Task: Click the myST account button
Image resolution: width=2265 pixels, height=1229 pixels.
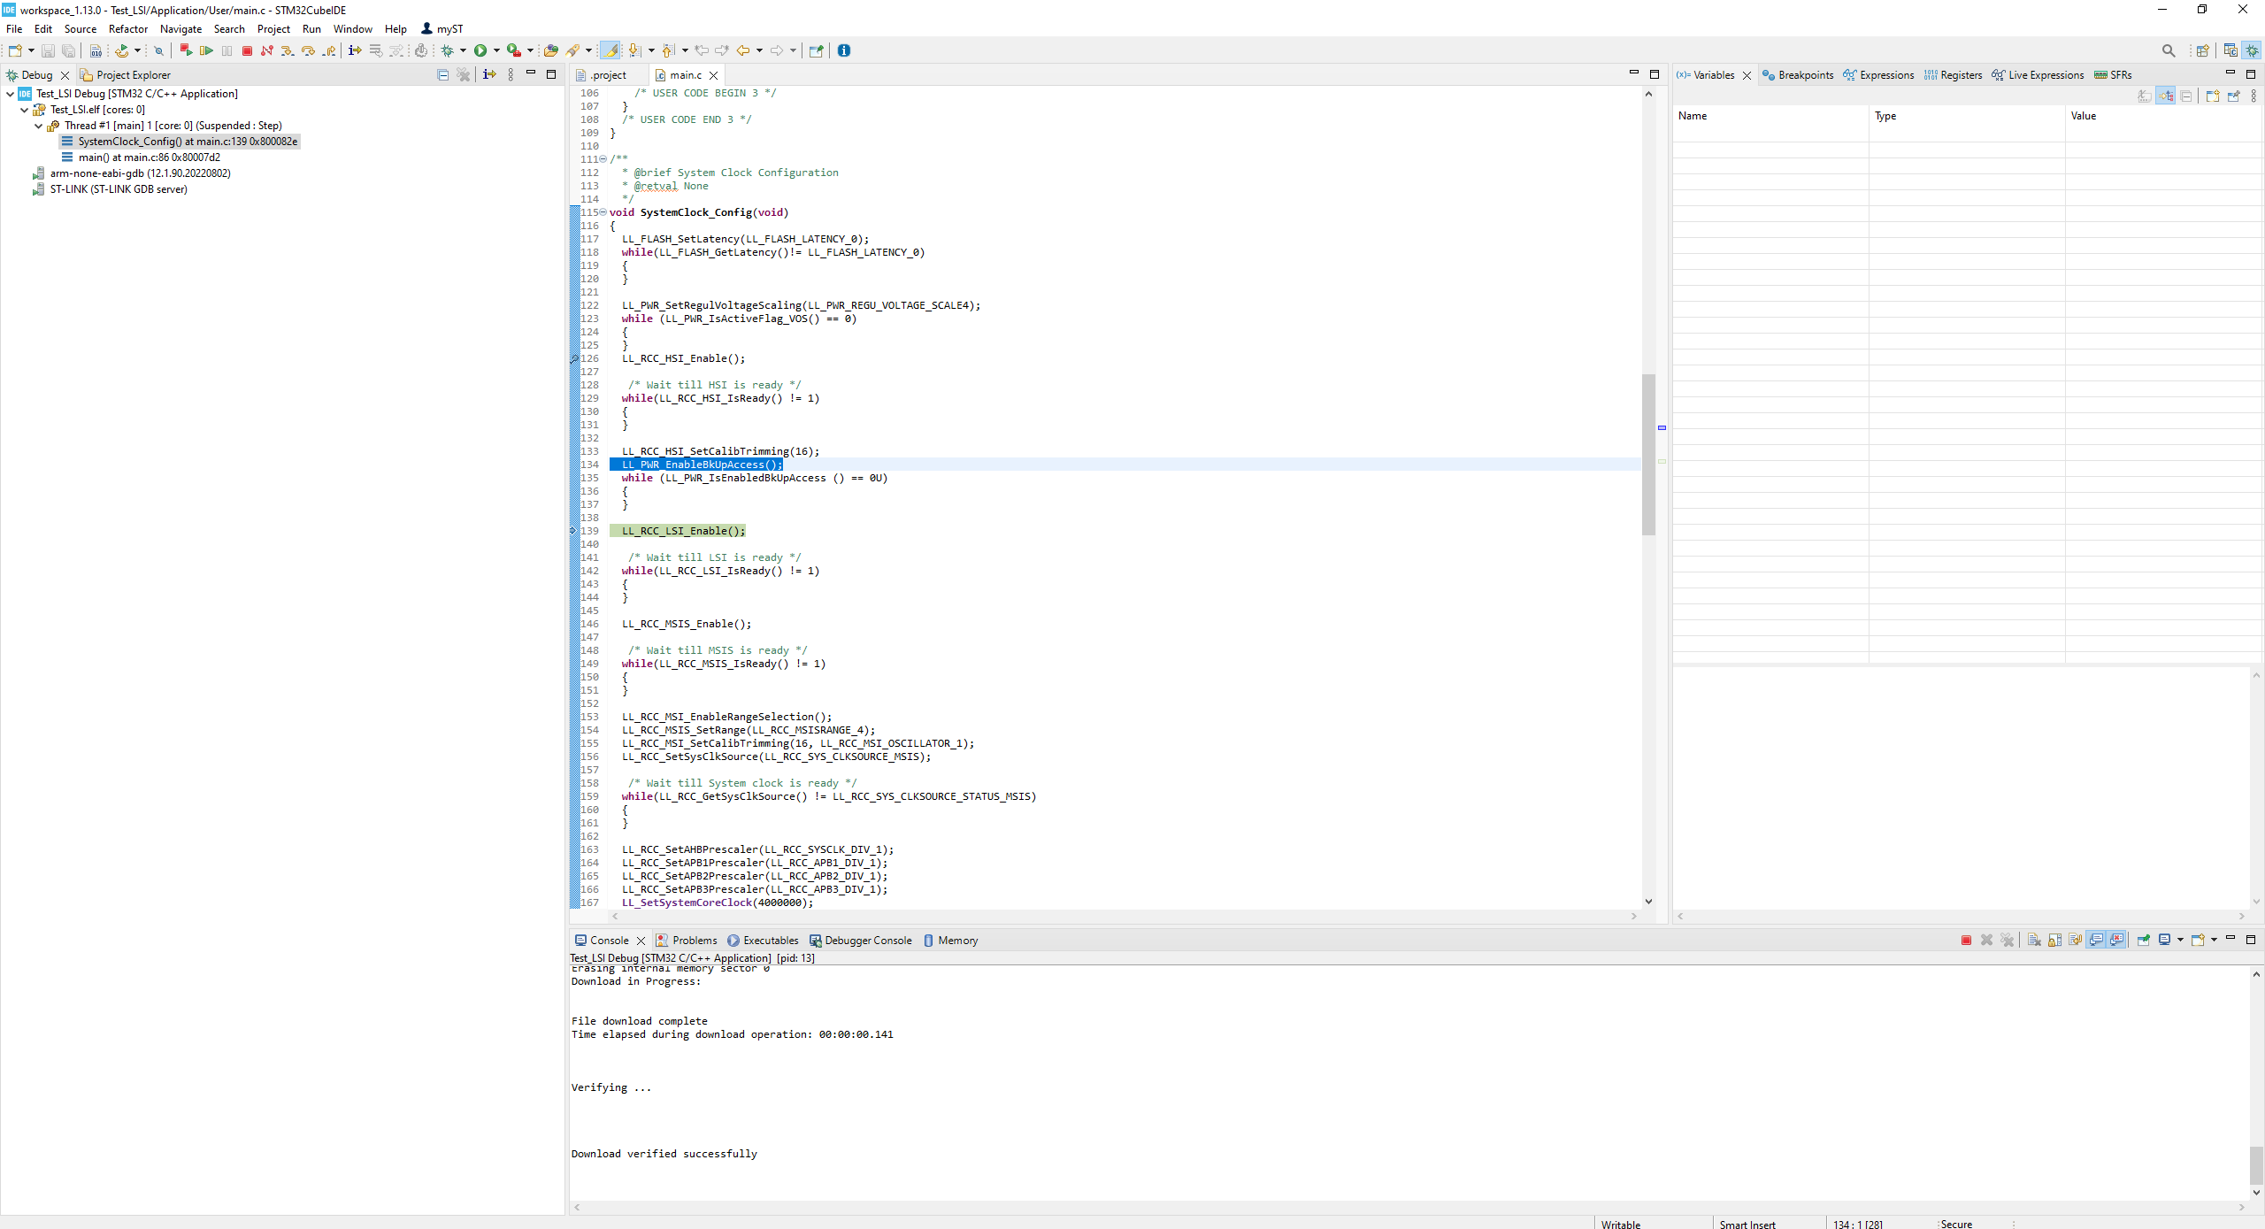Action: pos(441,28)
